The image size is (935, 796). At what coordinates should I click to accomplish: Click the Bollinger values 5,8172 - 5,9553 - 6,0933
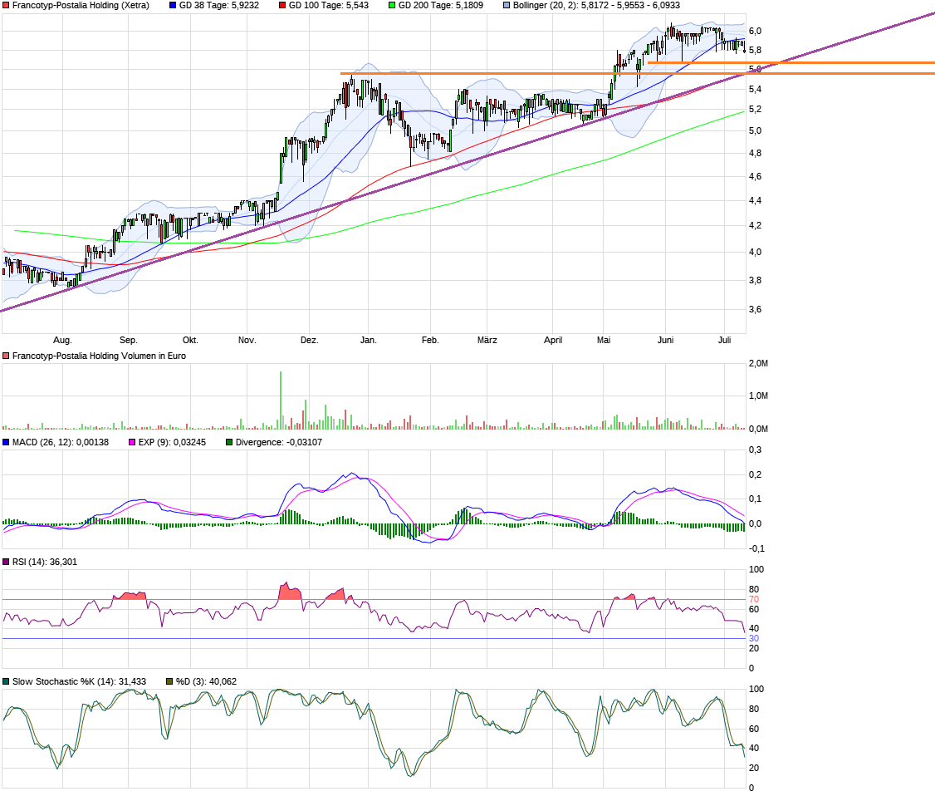pos(630,5)
